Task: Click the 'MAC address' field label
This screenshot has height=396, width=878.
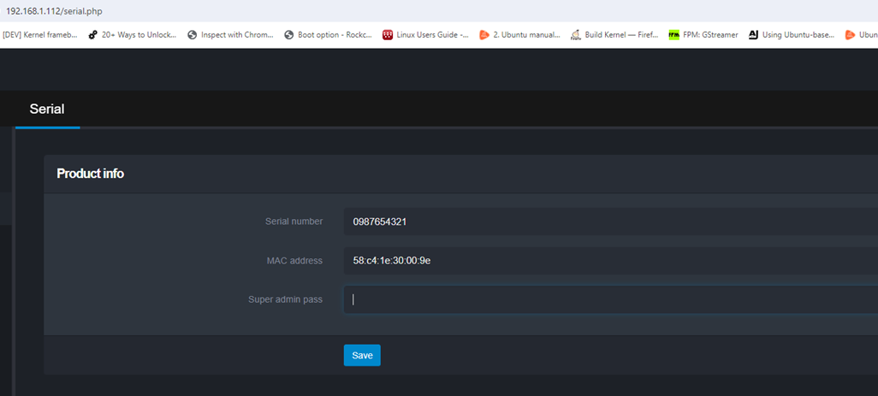Action: pyautogui.click(x=294, y=260)
